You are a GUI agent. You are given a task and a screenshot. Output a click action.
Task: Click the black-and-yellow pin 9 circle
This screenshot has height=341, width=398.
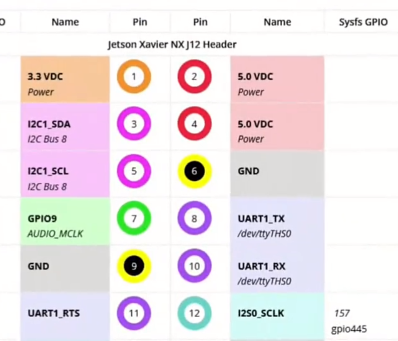click(x=134, y=266)
